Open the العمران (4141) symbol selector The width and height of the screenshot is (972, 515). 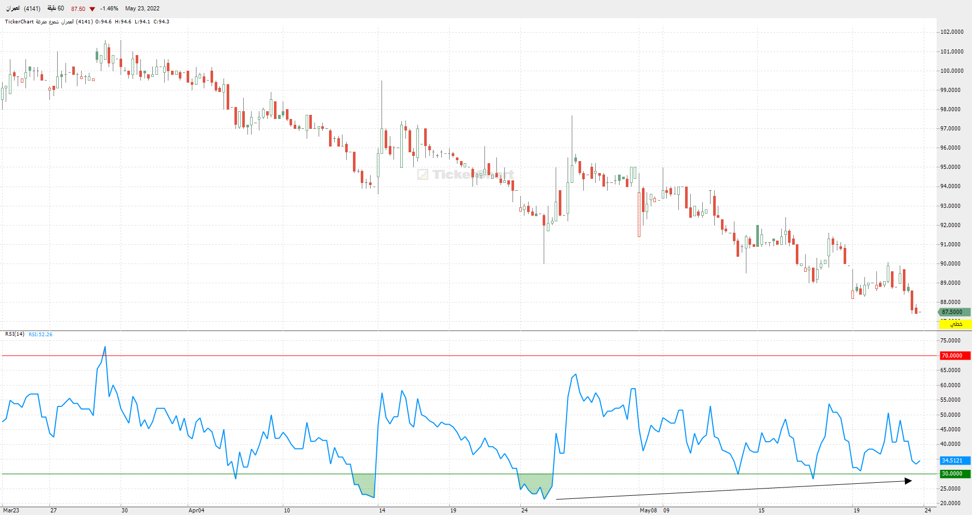pyautogui.click(x=23, y=8)
